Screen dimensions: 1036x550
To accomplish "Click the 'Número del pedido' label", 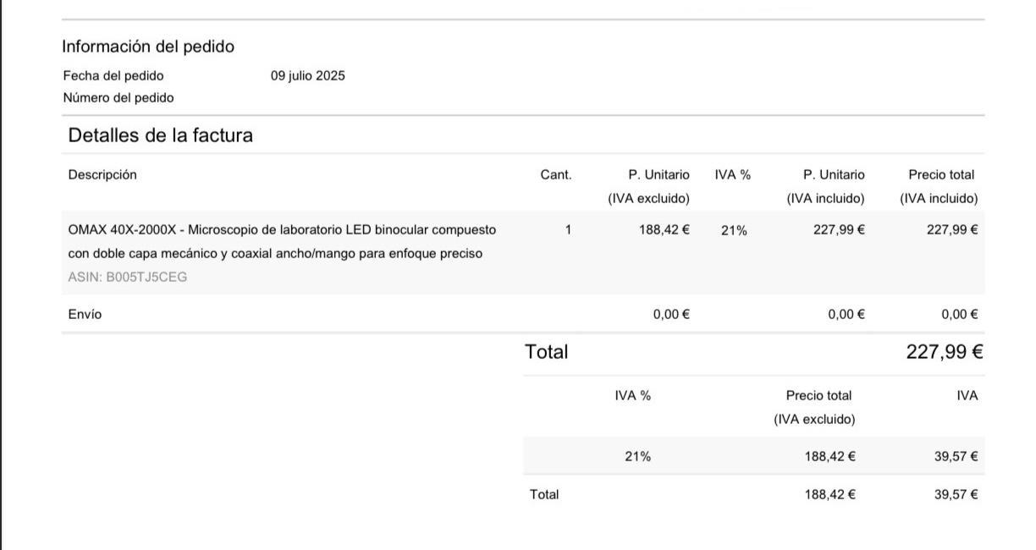I will (118, 98).
